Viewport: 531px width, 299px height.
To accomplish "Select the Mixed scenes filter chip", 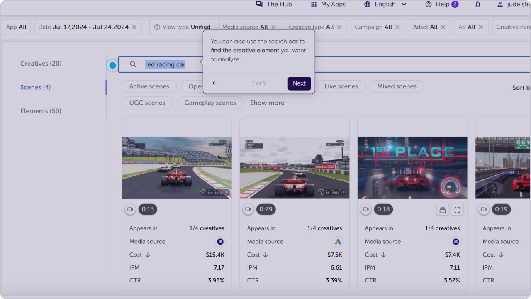I will pos(397,86).
